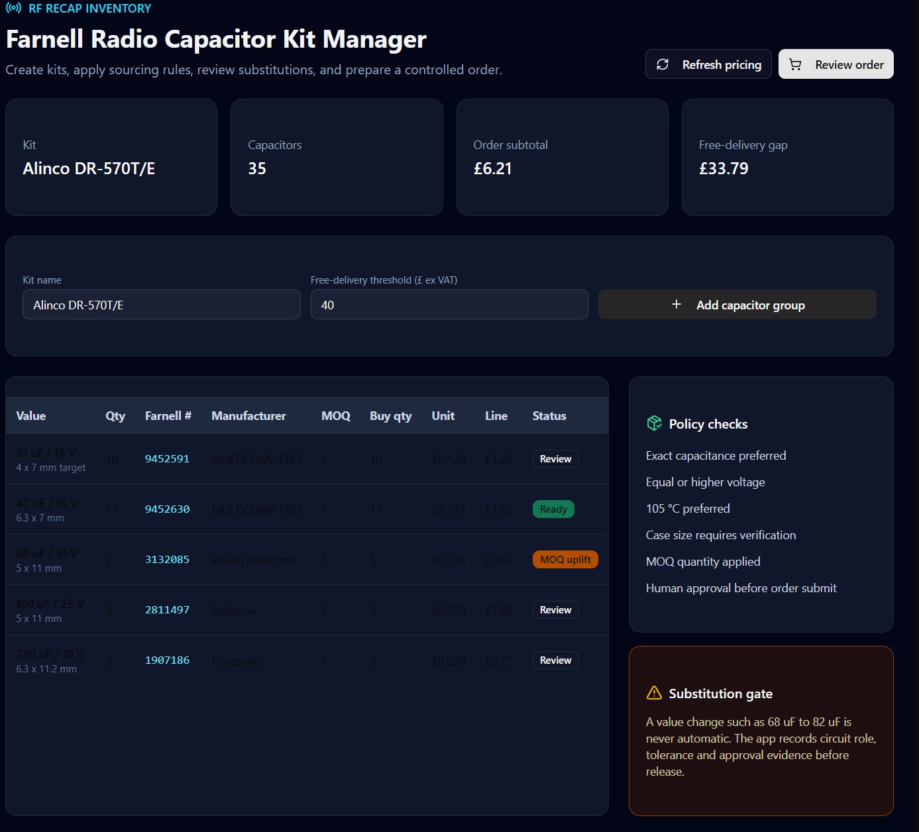The width and height of the screenshot is (919, 832).
Task: Click the Kit card showing Alinco DR-570T/E
Action: coord(111,157)
